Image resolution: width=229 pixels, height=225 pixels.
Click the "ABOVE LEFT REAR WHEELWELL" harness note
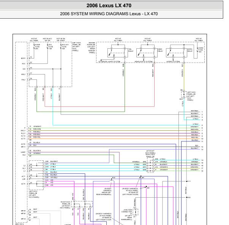104,192
